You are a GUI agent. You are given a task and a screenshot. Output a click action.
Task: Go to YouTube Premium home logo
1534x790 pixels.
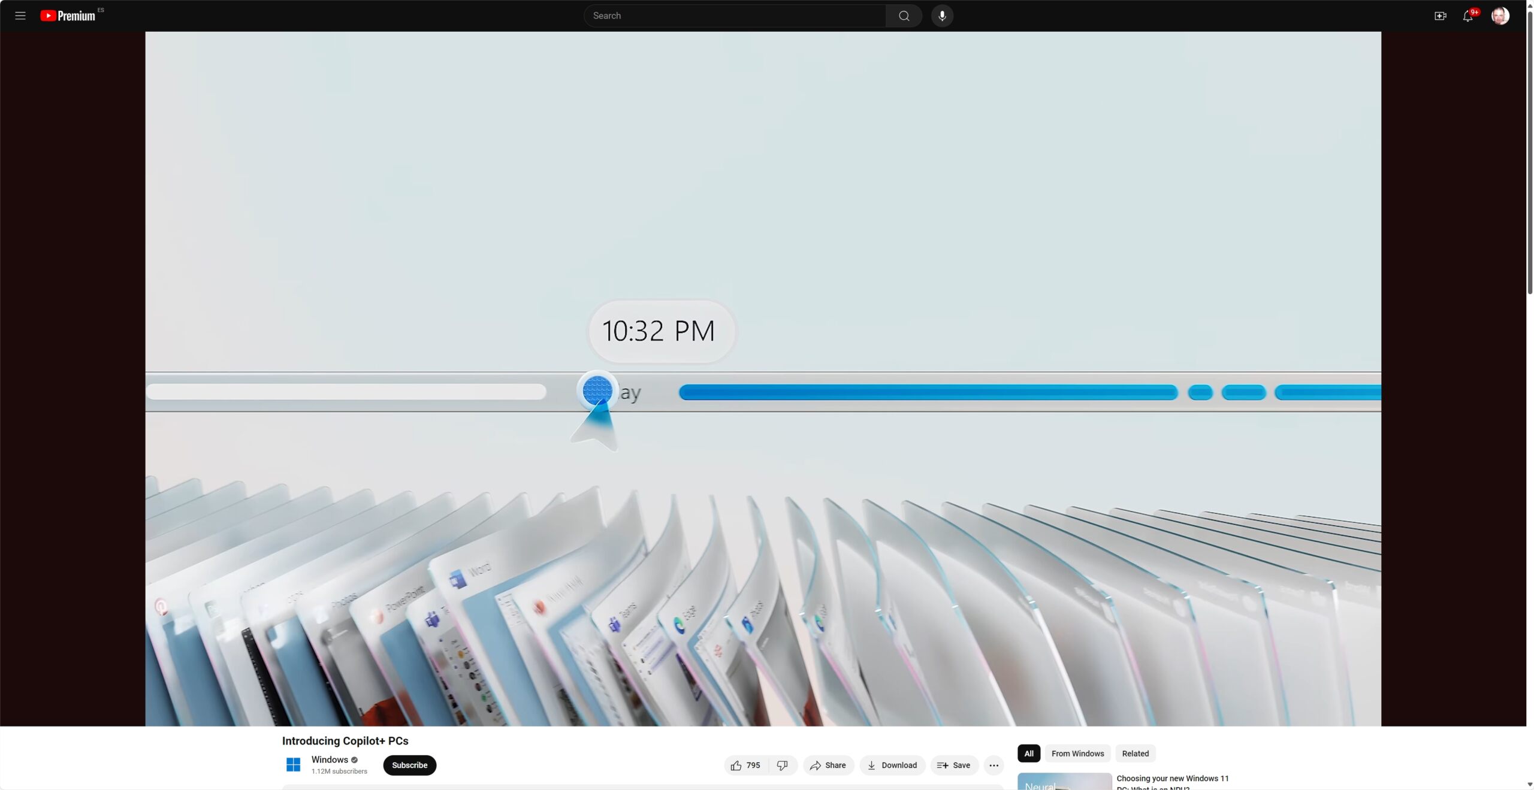[68, 16]
